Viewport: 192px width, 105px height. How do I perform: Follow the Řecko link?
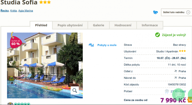(5, 11)
